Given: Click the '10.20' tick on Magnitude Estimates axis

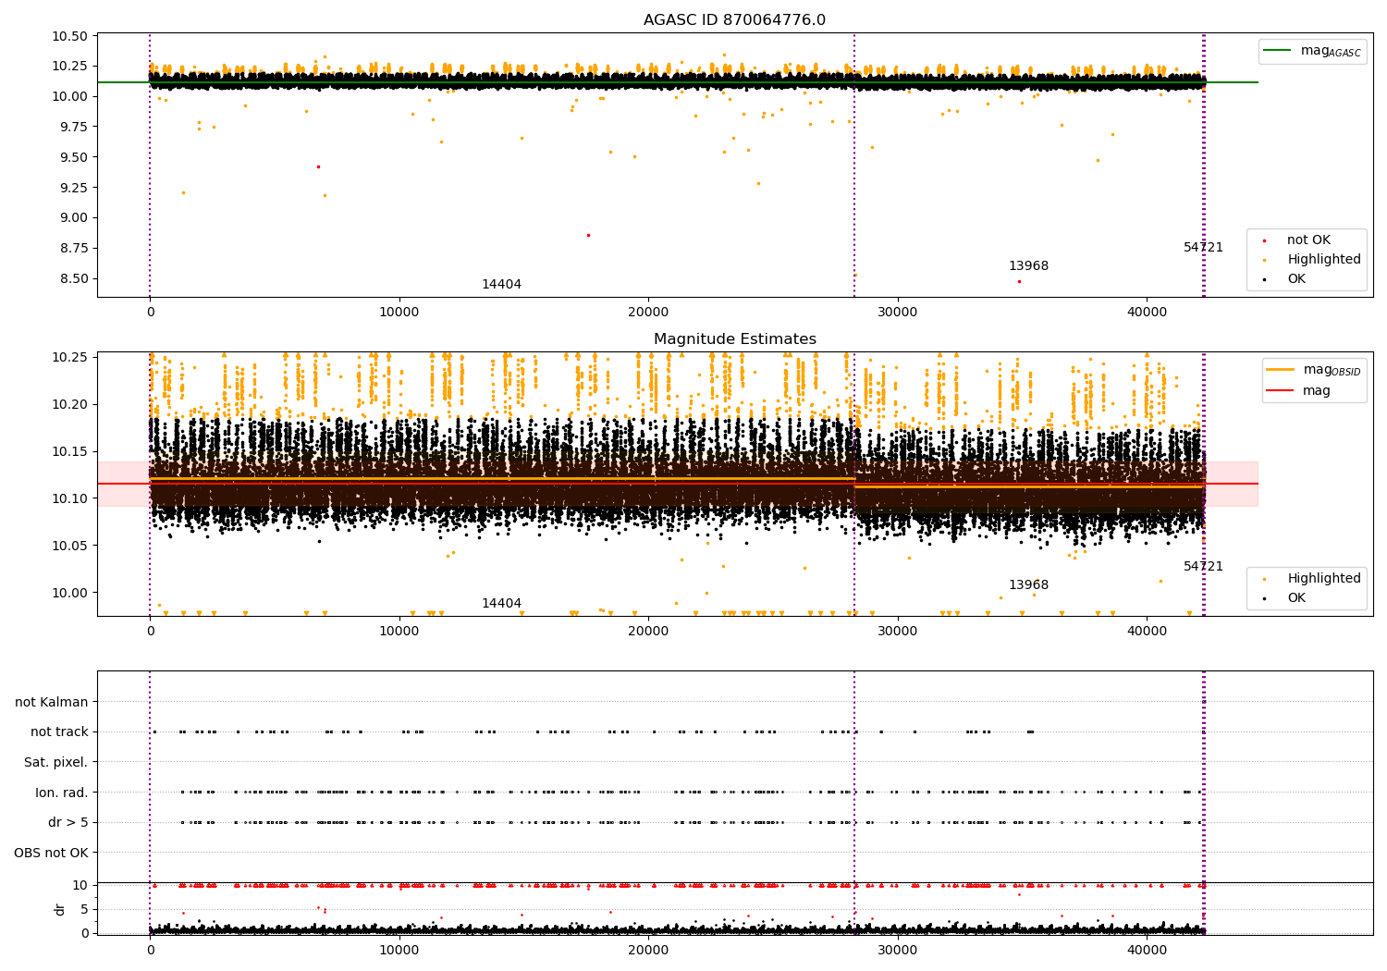Looking at the screenshot, I should tap(69, 405).
